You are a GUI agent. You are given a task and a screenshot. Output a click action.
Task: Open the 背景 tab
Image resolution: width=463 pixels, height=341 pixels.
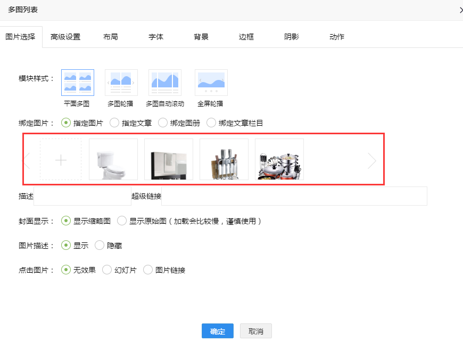click(201, 37)
